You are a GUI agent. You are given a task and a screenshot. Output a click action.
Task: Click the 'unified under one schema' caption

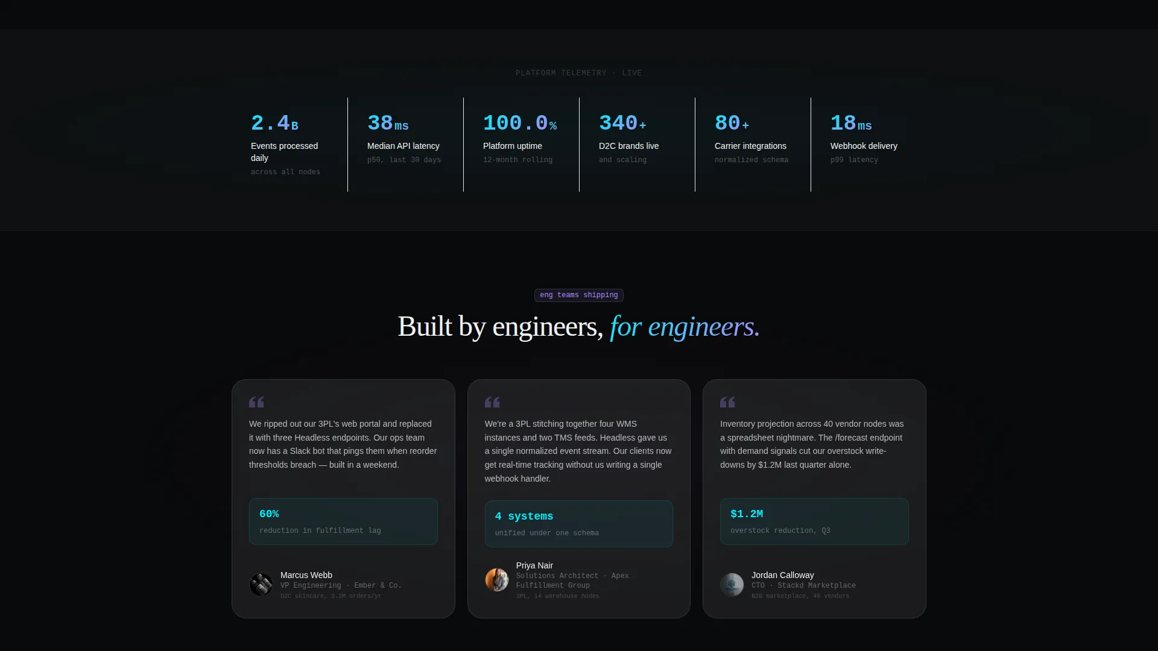pos(547,533)
